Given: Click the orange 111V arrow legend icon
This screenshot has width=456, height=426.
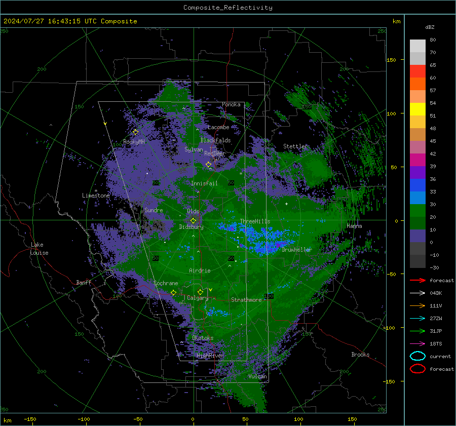Looking at the screenshot, I should (x=417, y=305).
